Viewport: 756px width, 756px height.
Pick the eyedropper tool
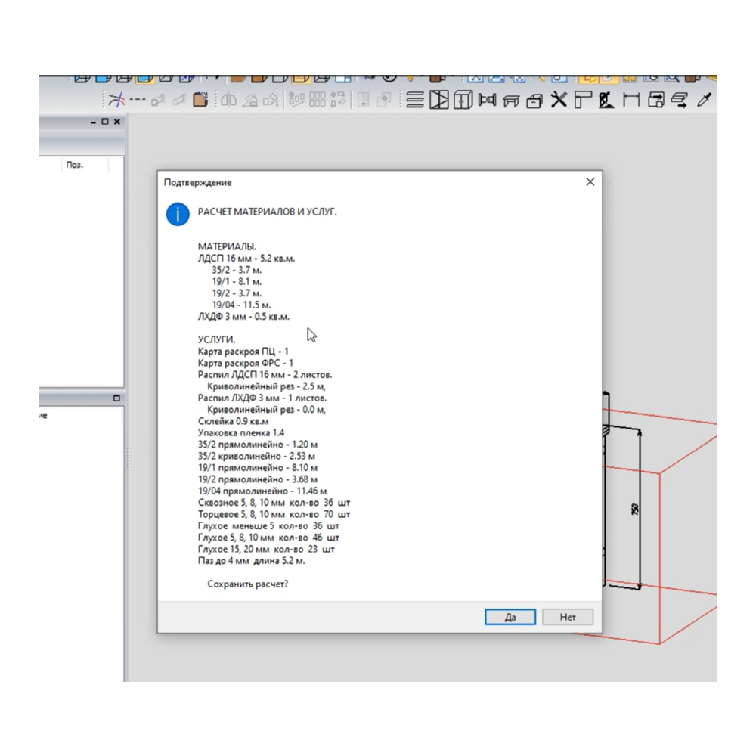tap(703, 100)
